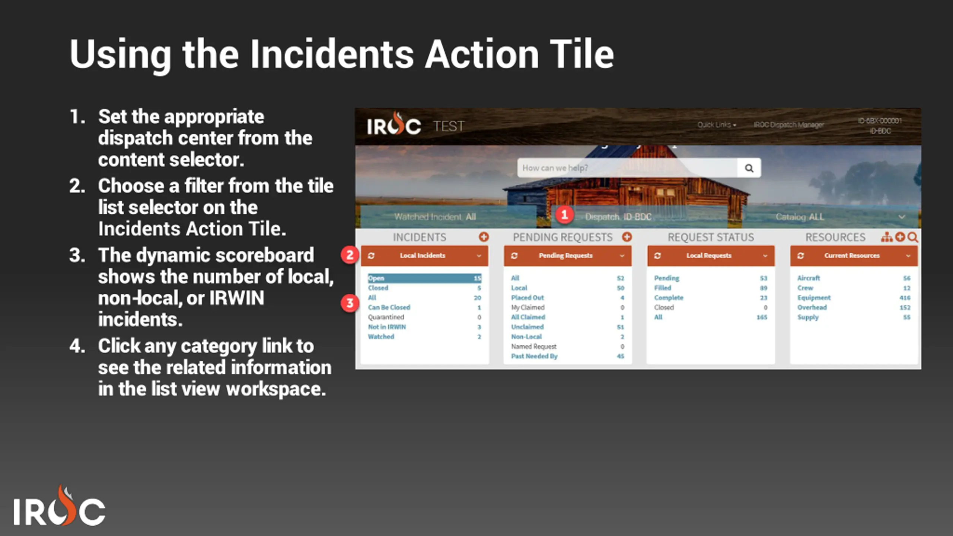Open the Overhead resources link
Viewport: 953px width, 536px height.
(x=812, y=307)
